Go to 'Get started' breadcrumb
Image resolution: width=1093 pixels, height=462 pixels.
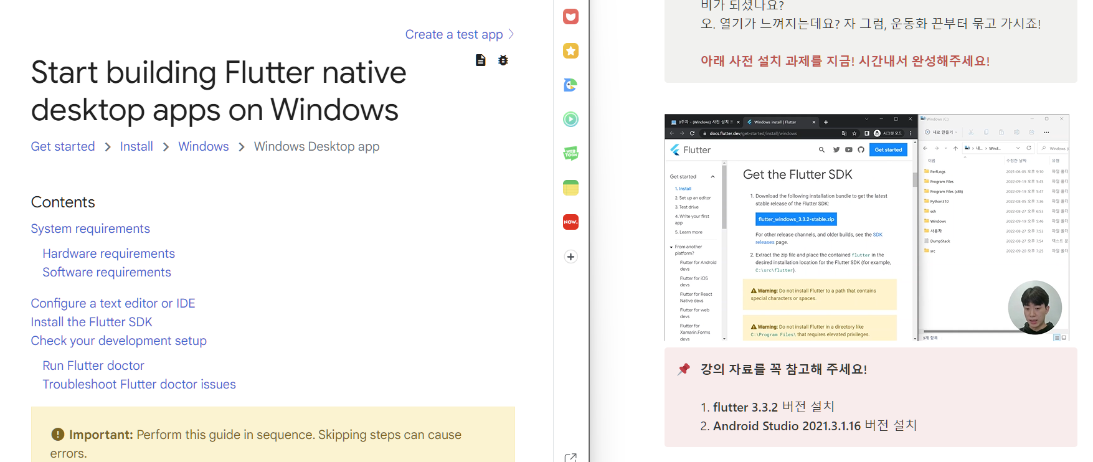[x=63, y=146]
